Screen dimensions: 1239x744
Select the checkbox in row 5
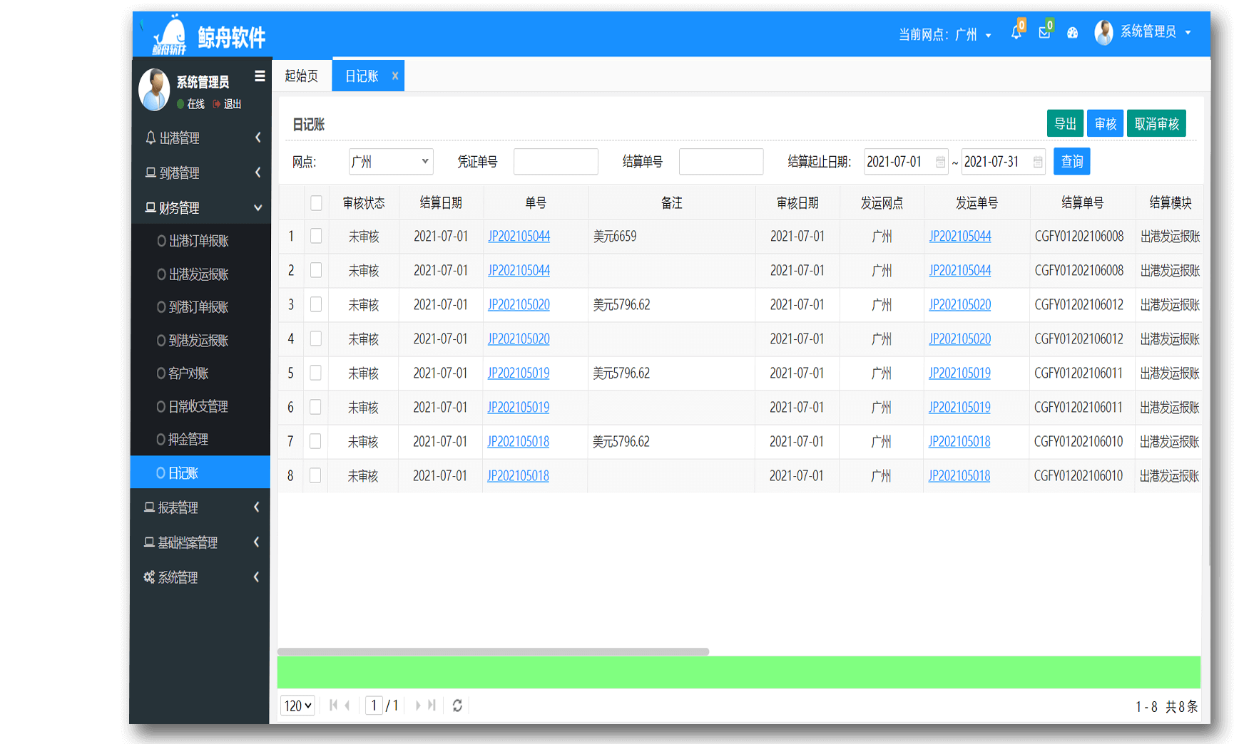coord(315,373)
